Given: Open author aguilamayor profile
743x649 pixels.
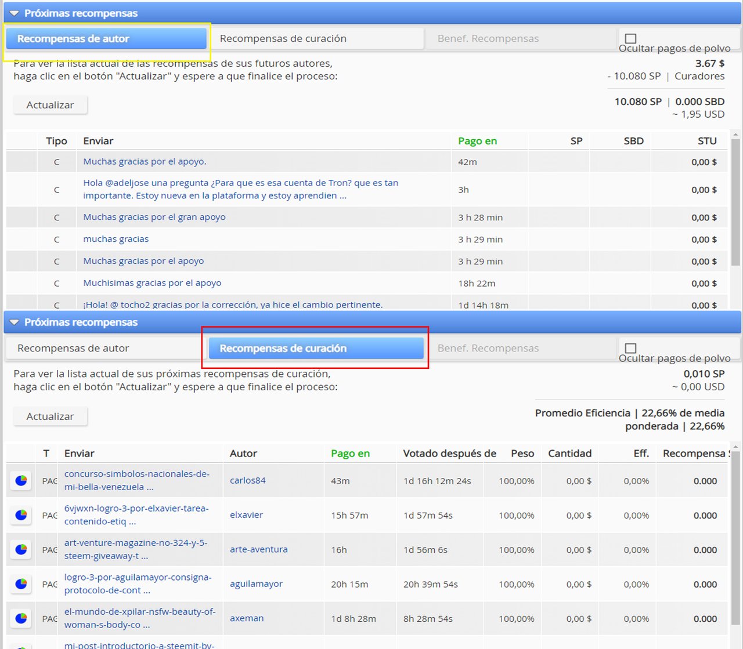Looking at the screenshot, I should pos(256,584).
